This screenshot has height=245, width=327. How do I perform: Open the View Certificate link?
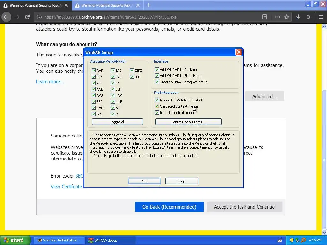coord(66,186)
